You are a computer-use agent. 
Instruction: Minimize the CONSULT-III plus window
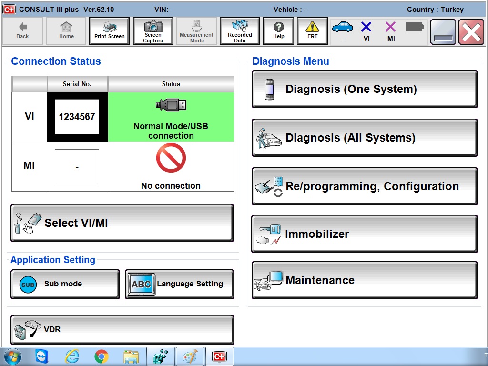pyautogui.click(x=443, y=32)
